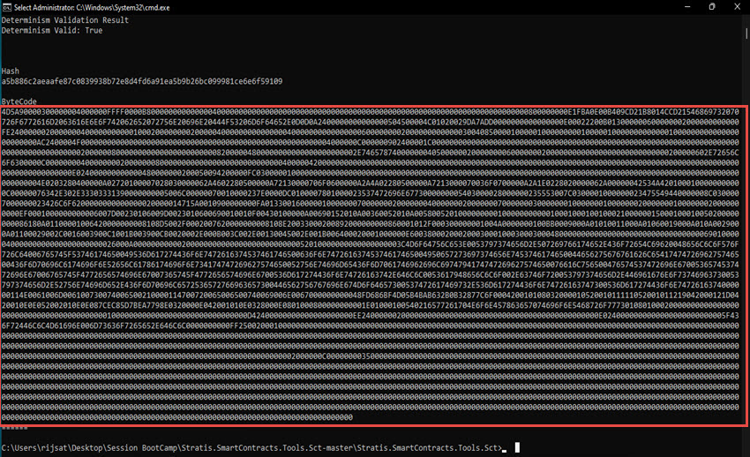Screen dimensions: 750x457
Task: Restore down the Command Prompt window
Action: pyautogui.click(x=712, y=7)
